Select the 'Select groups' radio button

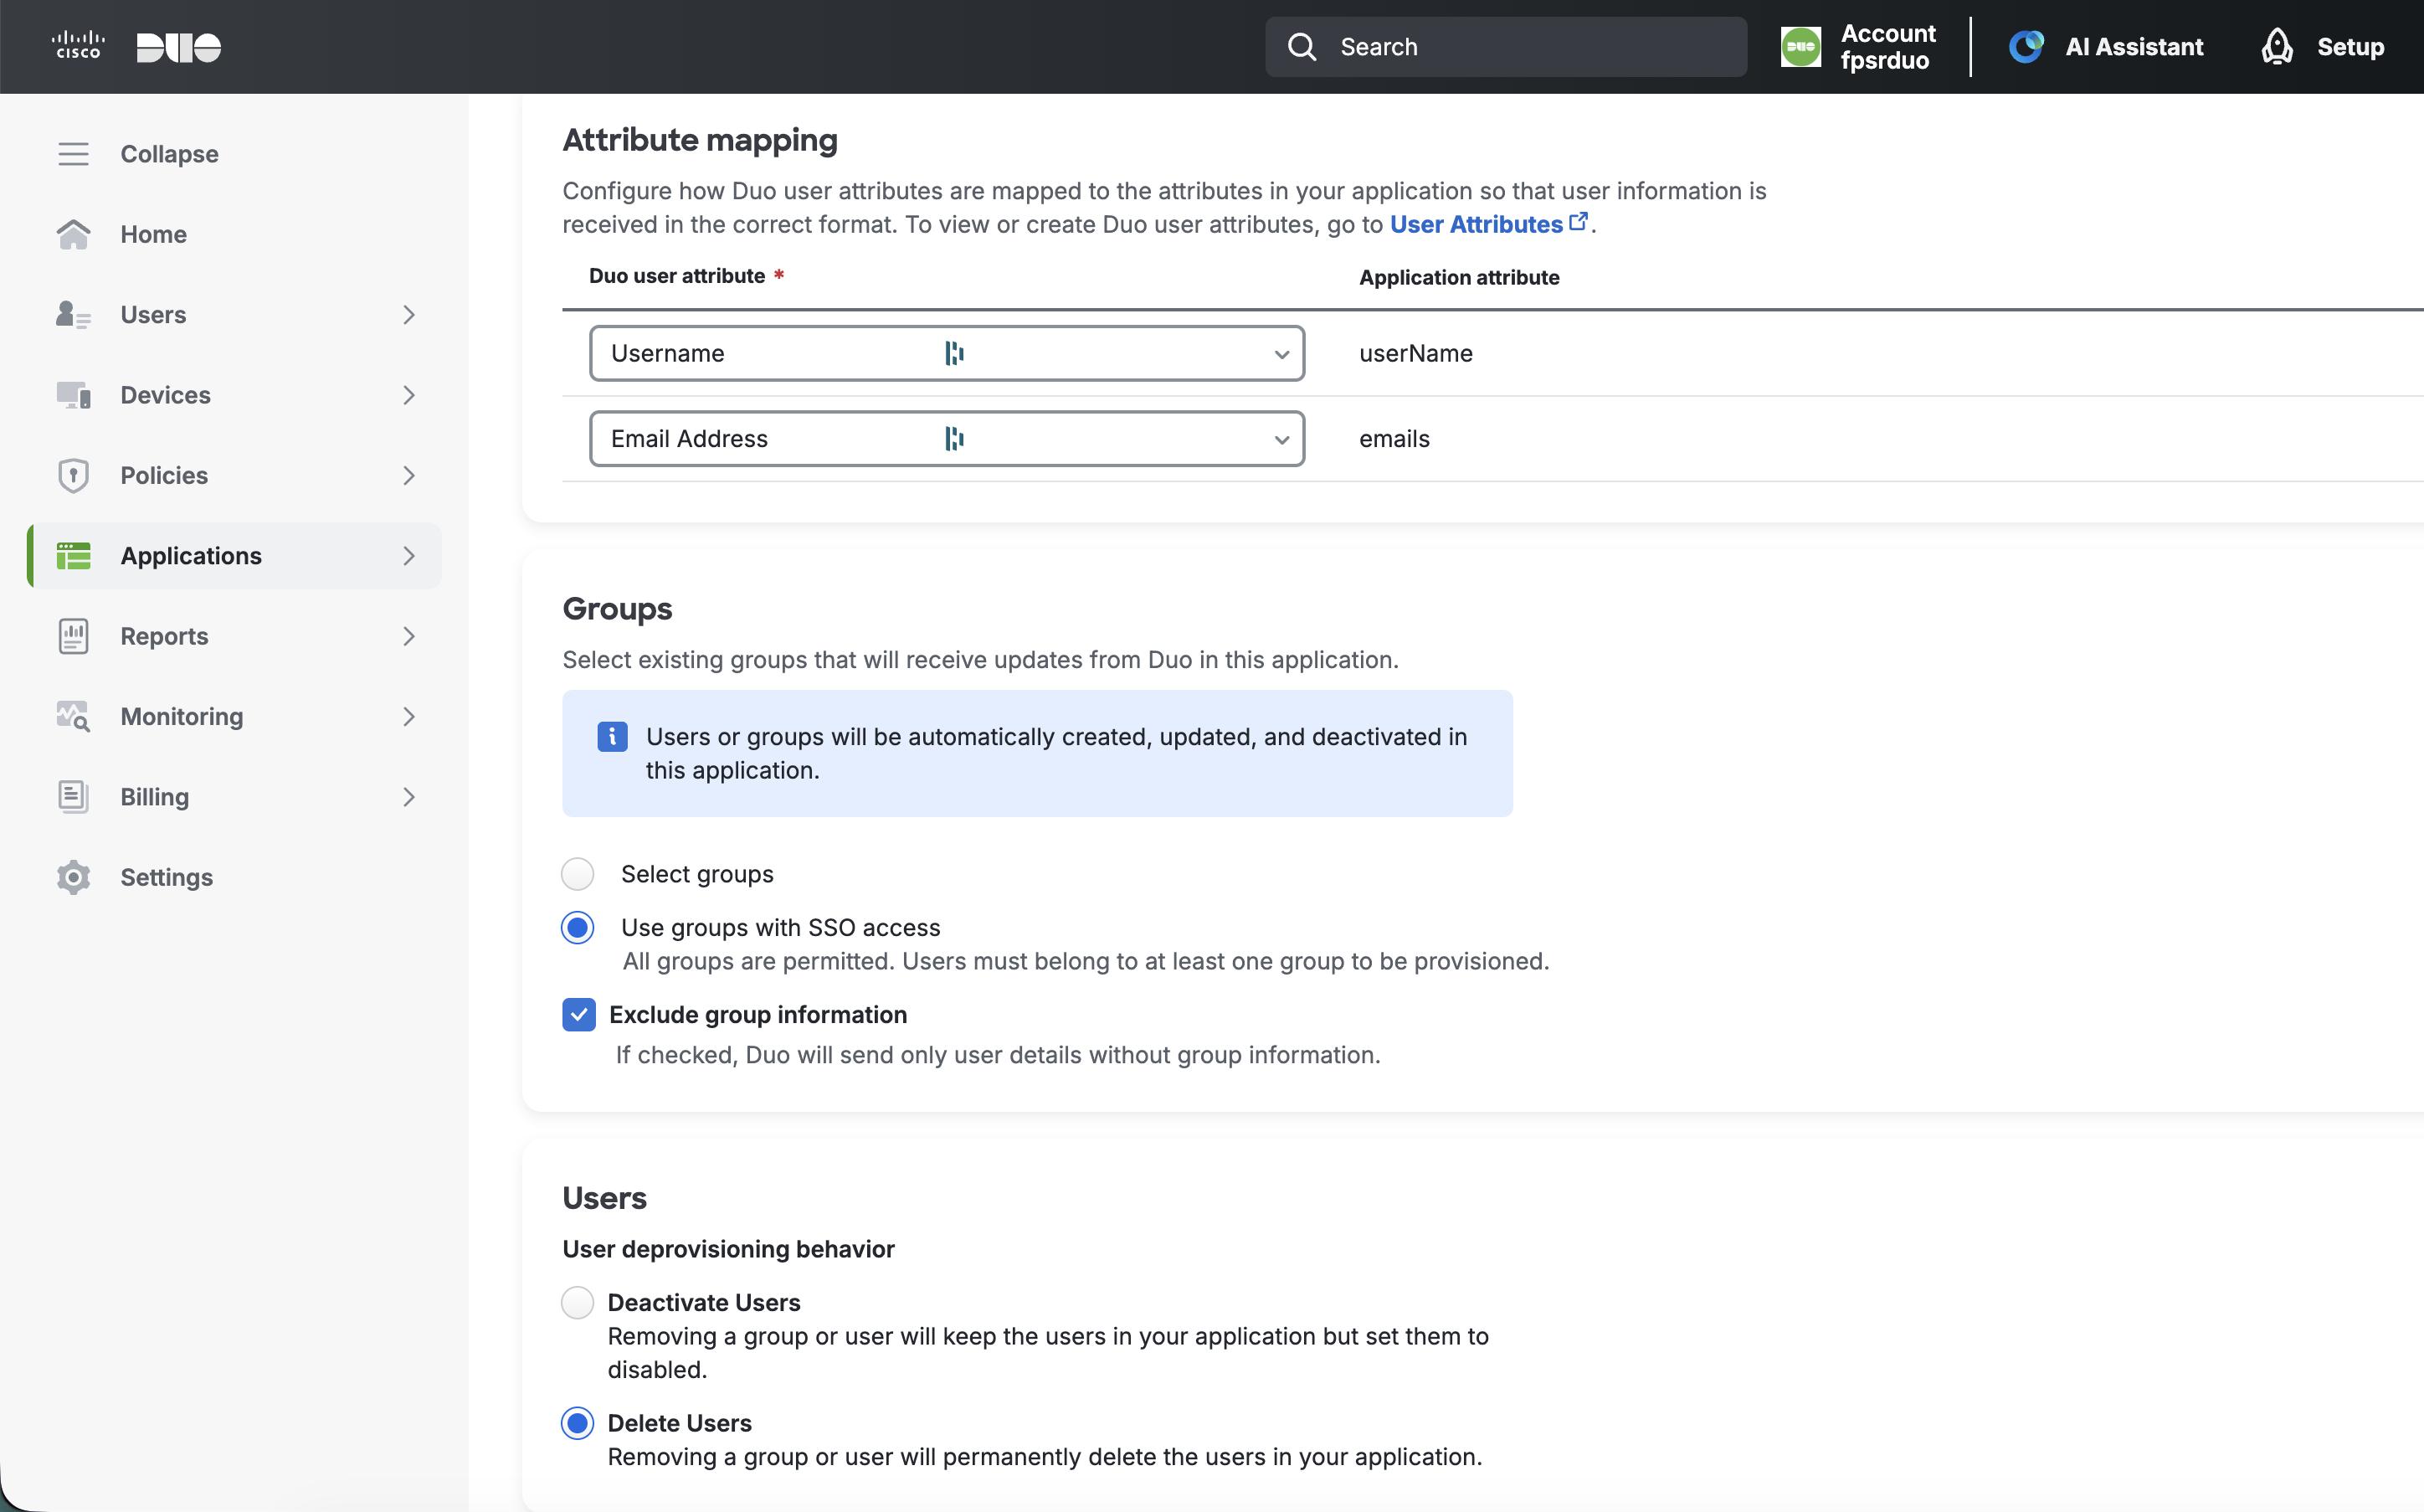[578, 874]
